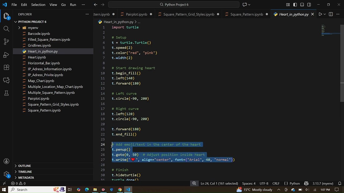This screenshot has width=344, height=193.
Task: Go back with the navigation arrow
Action: click(96, 5)
